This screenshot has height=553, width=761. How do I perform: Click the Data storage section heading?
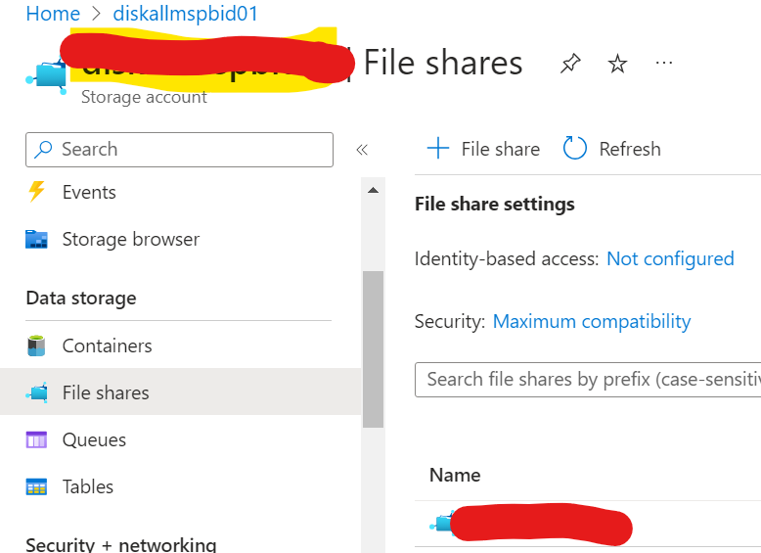81,299
